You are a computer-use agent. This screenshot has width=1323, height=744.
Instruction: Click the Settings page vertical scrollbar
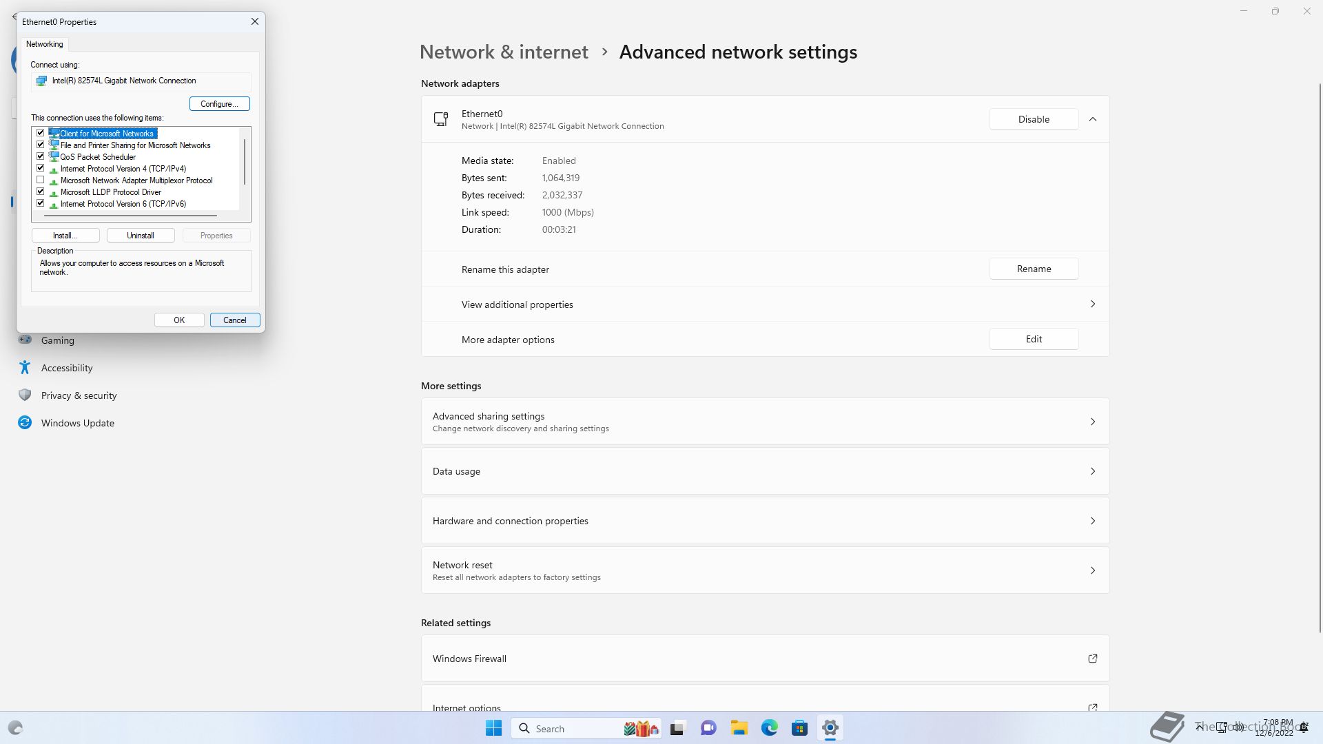(x=1320, y=357)
